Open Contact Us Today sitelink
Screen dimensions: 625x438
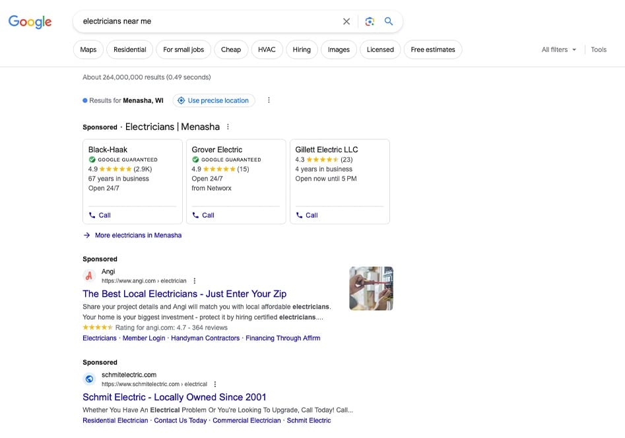(180, 420)
